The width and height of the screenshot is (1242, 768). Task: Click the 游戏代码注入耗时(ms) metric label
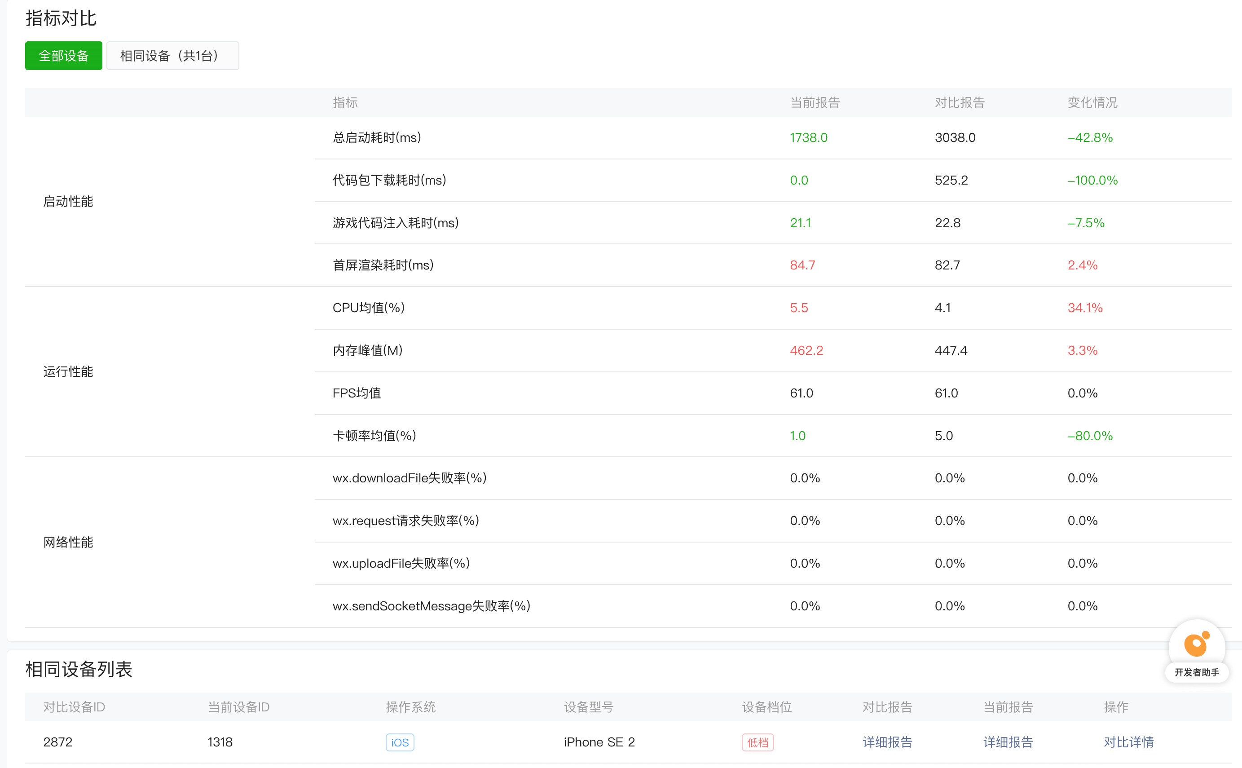point(396,223)
